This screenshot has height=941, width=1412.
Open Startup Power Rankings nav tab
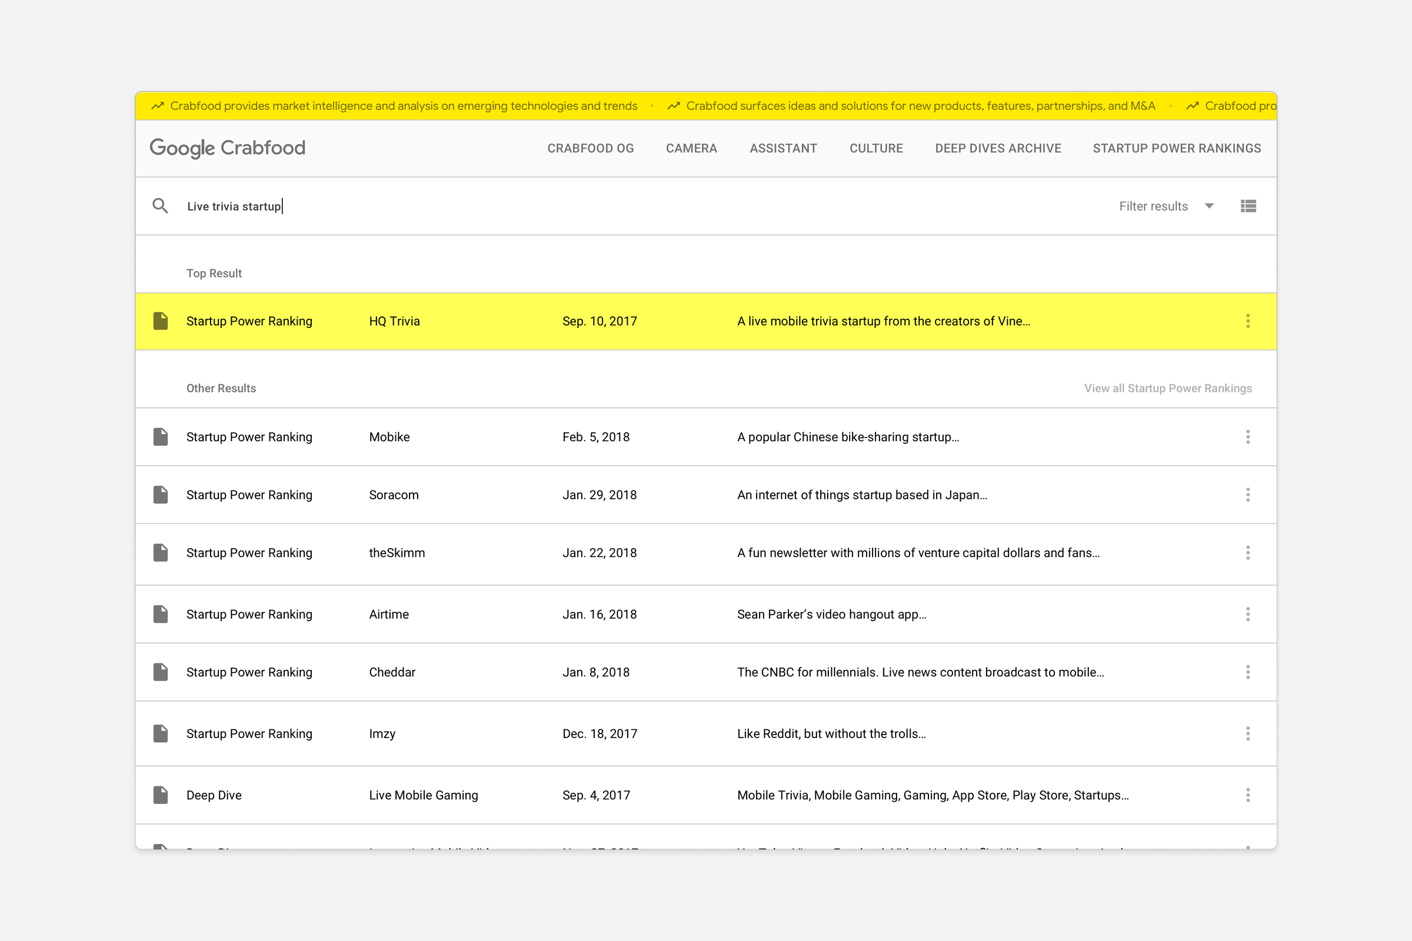pyautogui.click(x=1176, y=148)
